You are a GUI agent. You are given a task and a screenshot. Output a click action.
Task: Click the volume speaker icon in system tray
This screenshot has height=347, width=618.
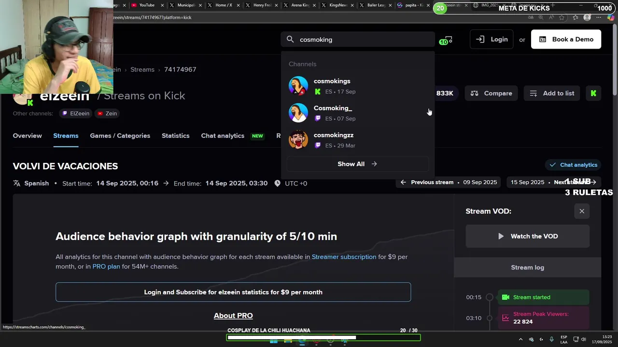[x=584, y=339]
